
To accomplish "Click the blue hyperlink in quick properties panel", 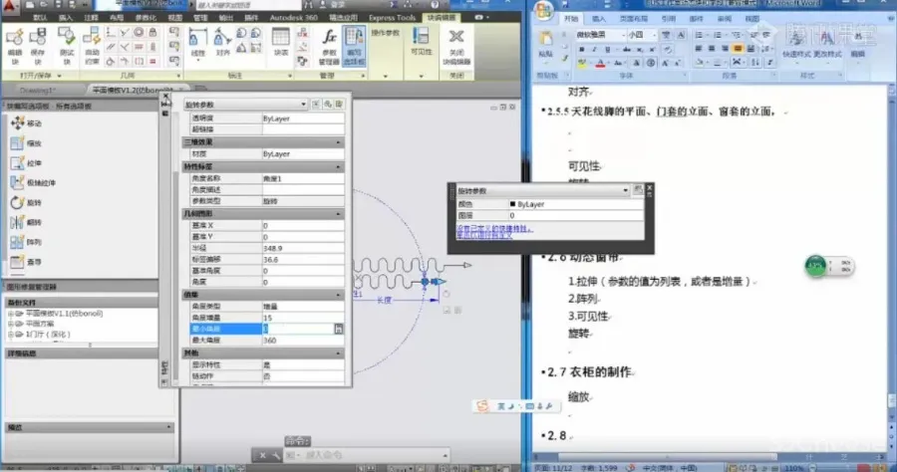I will 494,229.
